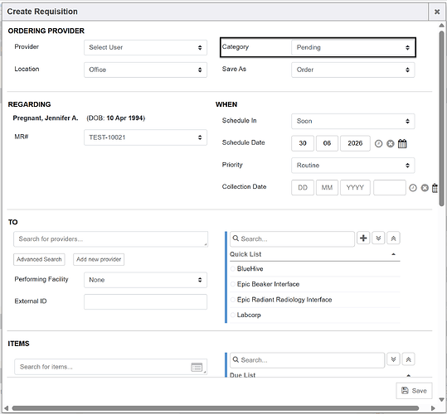This screenshot has height=414, width=447.
Task: Open the Schedule Date calendar picker
Action: (x=402, y=144)
